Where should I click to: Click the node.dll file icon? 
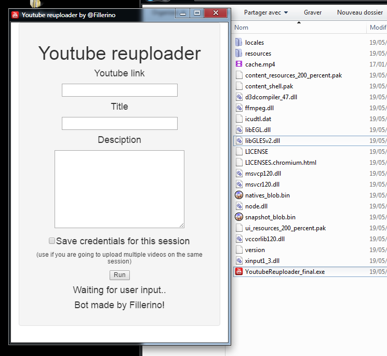point(238,206)
